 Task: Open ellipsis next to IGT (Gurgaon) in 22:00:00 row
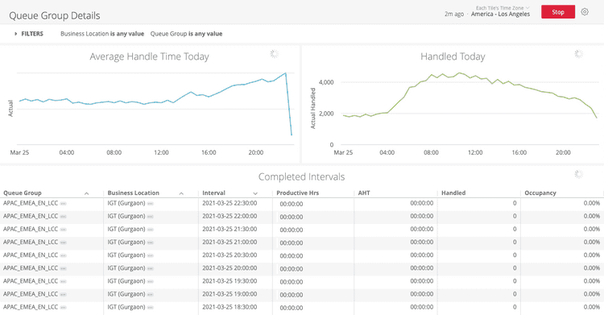pos(151,217)
